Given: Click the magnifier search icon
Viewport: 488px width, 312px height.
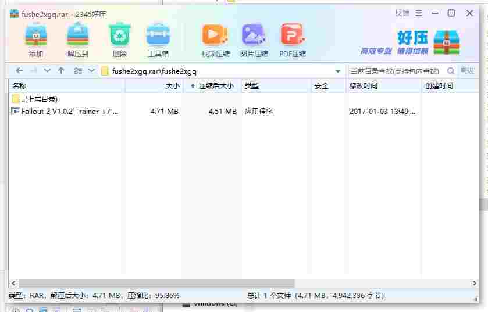Looking at the screenshot, I should (450, 71).
